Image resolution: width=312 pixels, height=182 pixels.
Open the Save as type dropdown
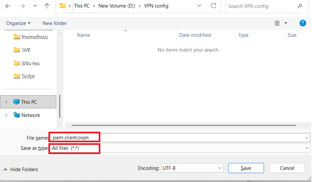[179, 148]
